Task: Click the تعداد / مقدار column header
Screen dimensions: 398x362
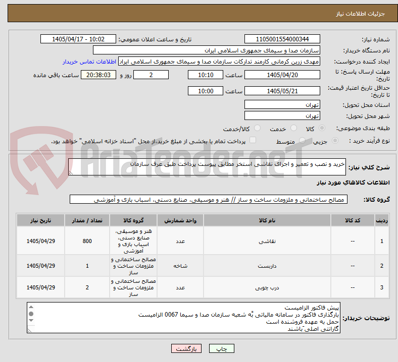Action: click(x=87, y=220)
